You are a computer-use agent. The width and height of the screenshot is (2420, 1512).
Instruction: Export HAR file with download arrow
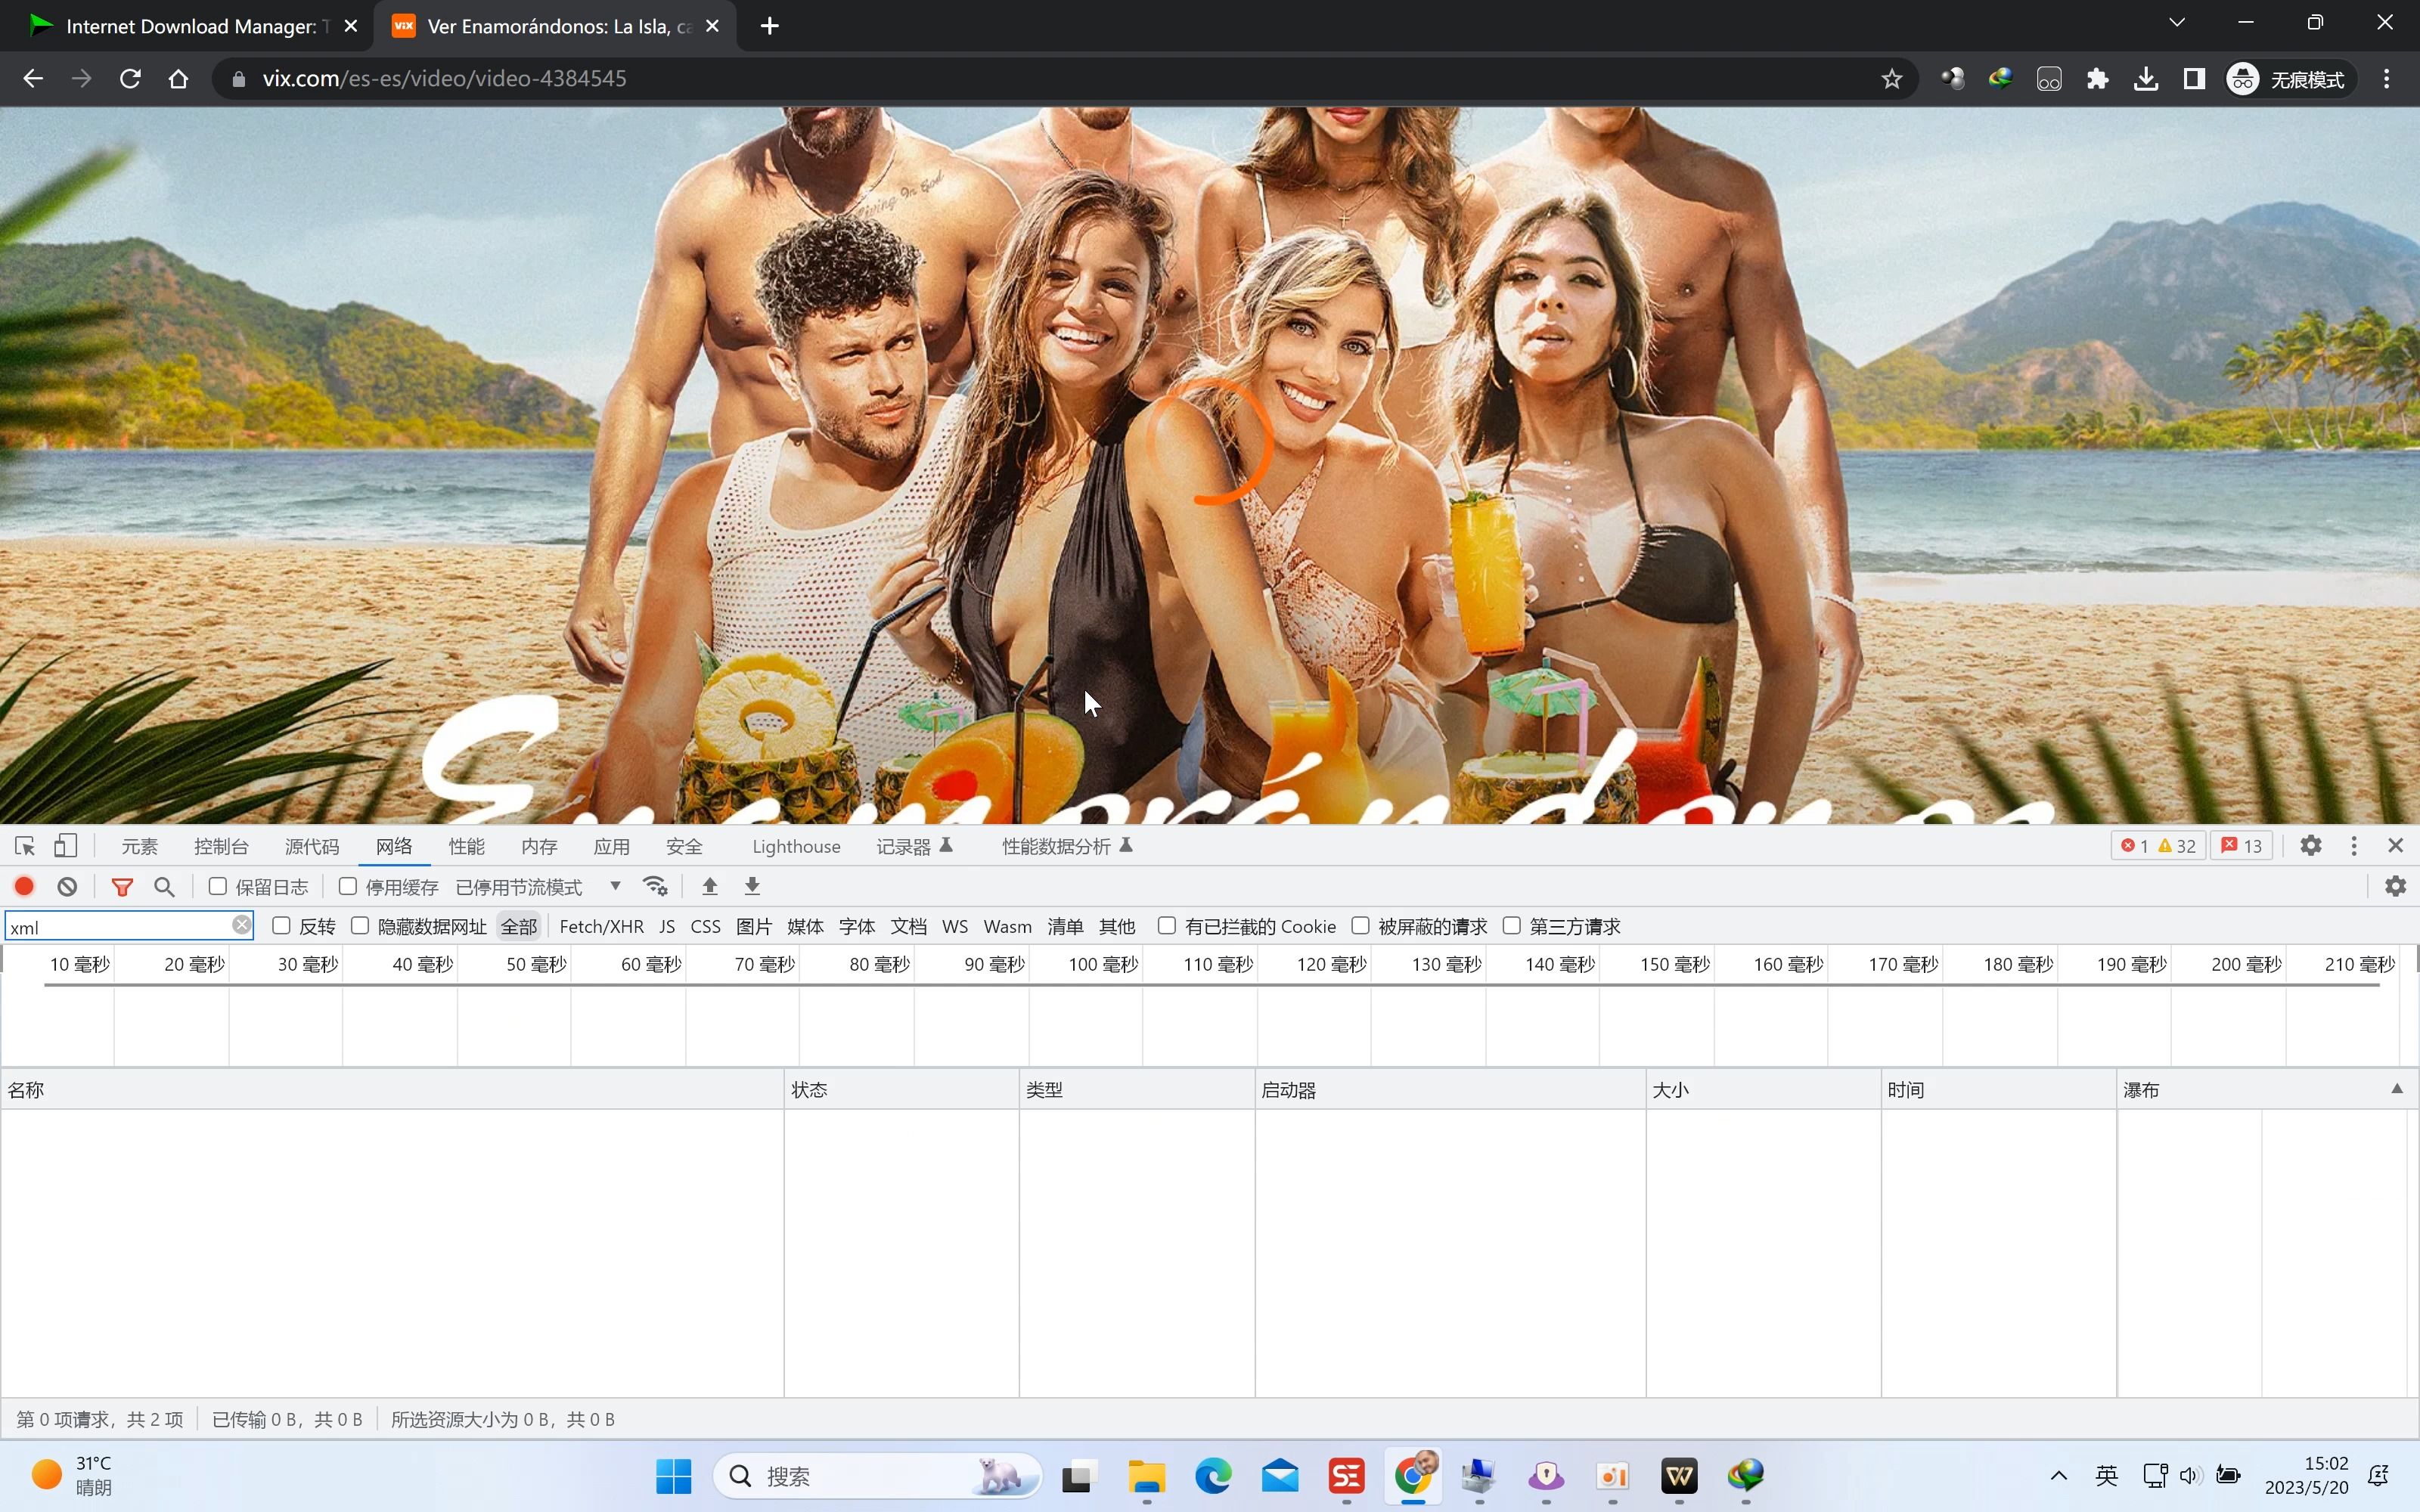tap(753, 886)
